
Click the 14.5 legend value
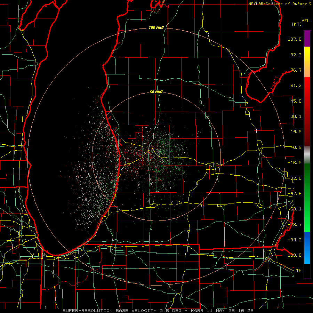tap(296, 132)
